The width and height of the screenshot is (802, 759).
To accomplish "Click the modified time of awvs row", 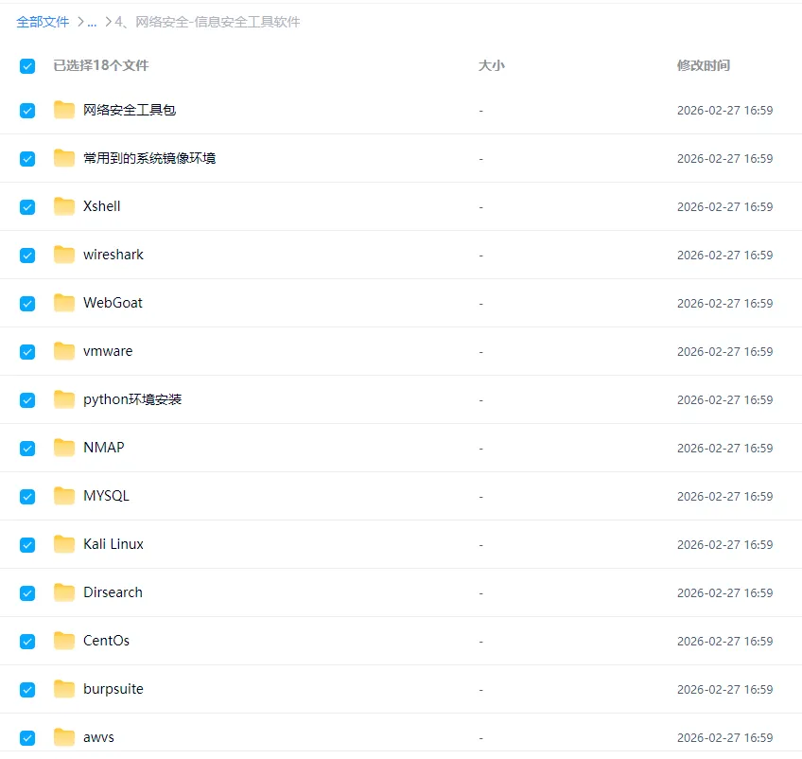I will pyautogui.click(x=724, y=738).
